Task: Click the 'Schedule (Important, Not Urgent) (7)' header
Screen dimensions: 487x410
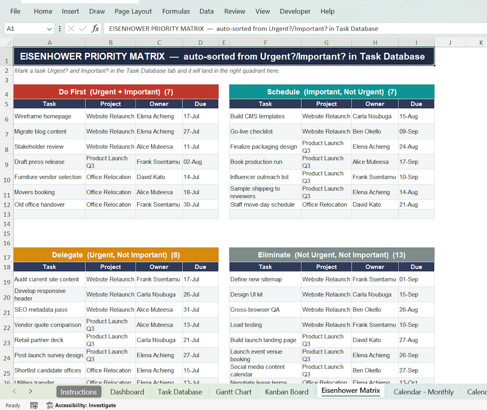Action: point(332,92)
